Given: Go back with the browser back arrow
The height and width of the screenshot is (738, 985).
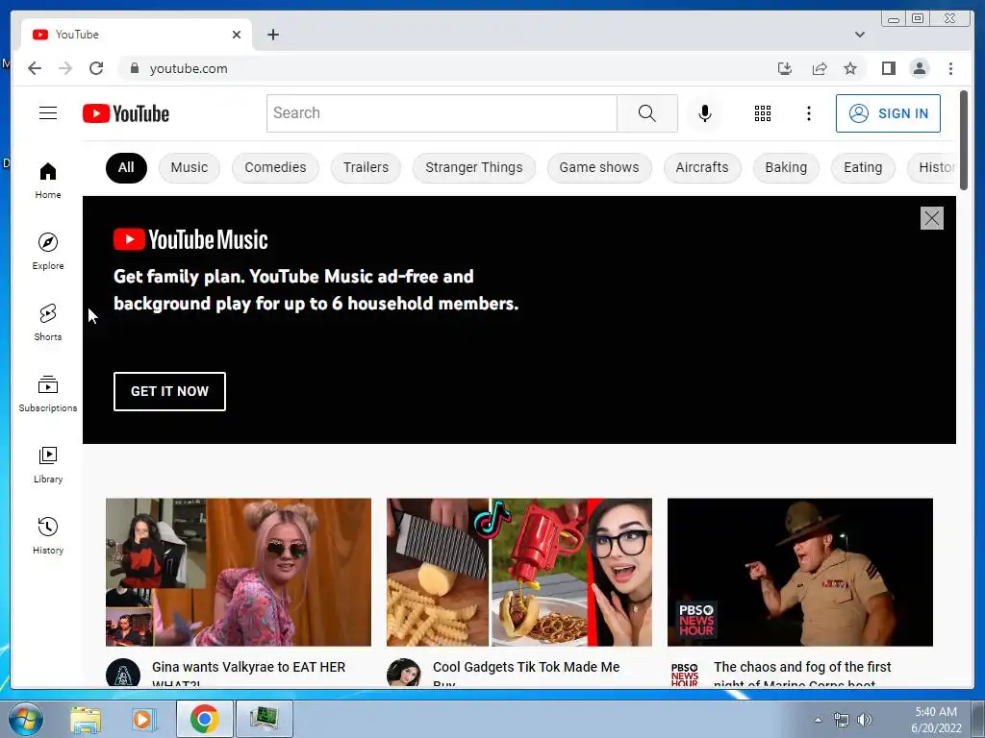Looking at the screenshot, I should [35, 68].
